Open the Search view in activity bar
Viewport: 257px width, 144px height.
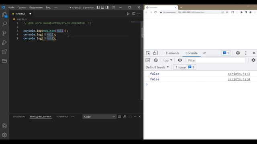click(x=4, y=24)
